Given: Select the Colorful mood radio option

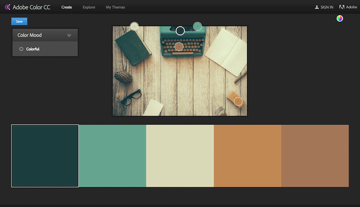Looking at the screenshot, I should pyautogui.click(x=21, y=49).
